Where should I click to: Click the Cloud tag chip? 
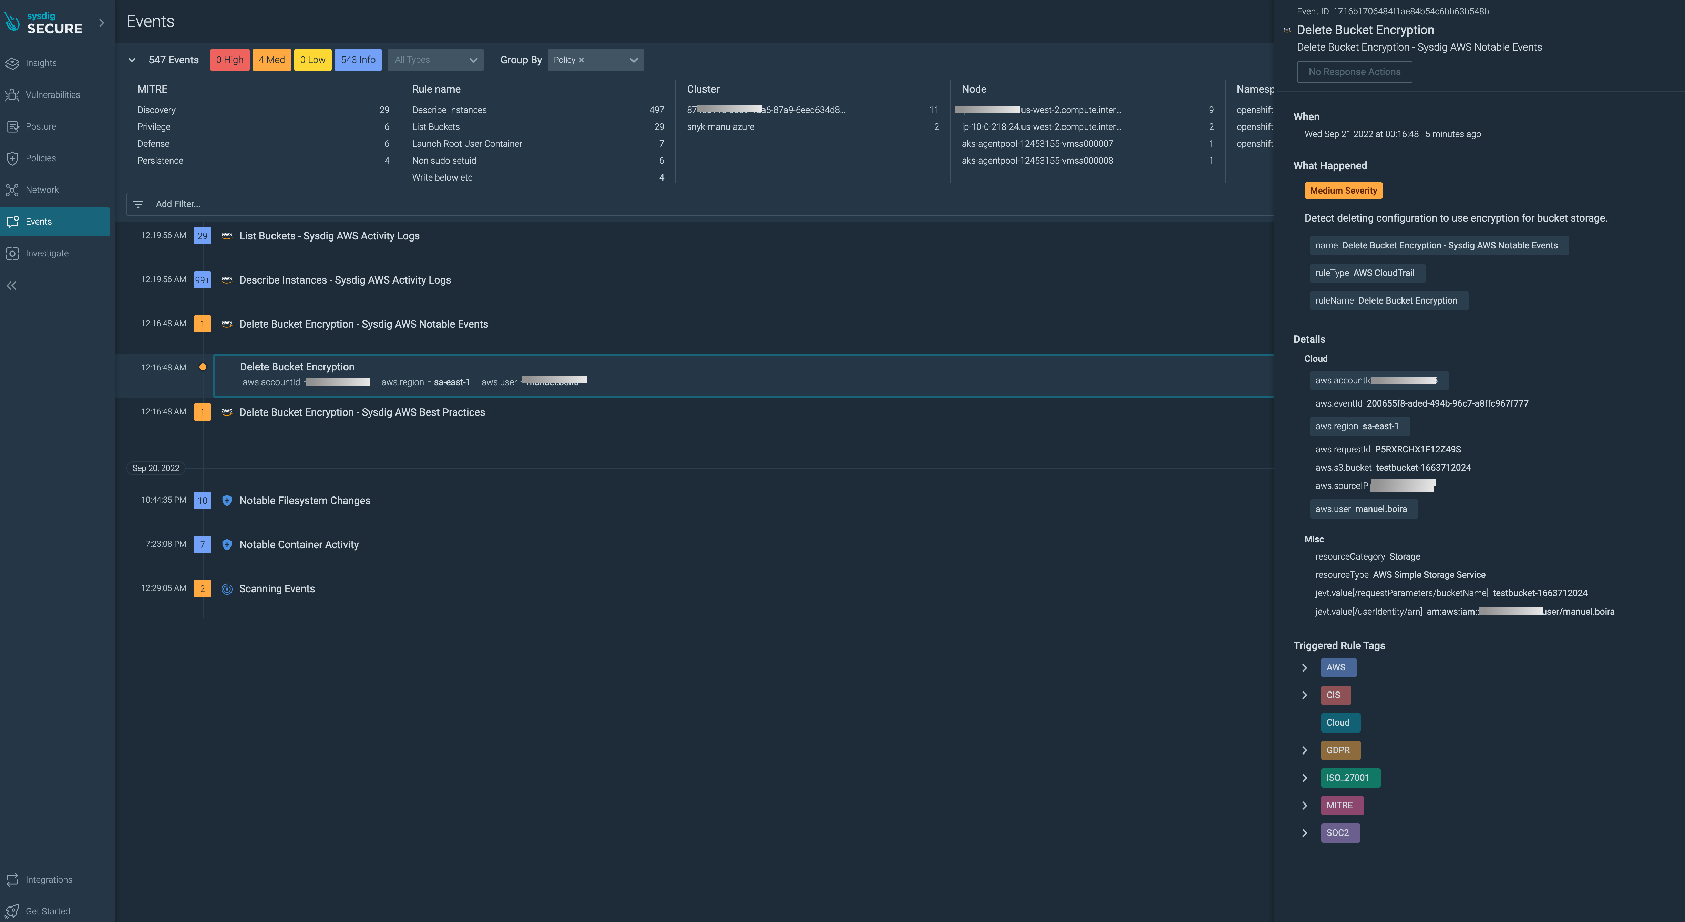point(1340,723)
